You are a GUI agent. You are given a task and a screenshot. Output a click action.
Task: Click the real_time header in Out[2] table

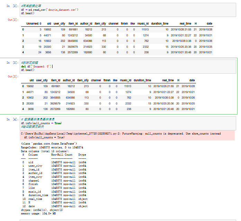tap(185, 24)
